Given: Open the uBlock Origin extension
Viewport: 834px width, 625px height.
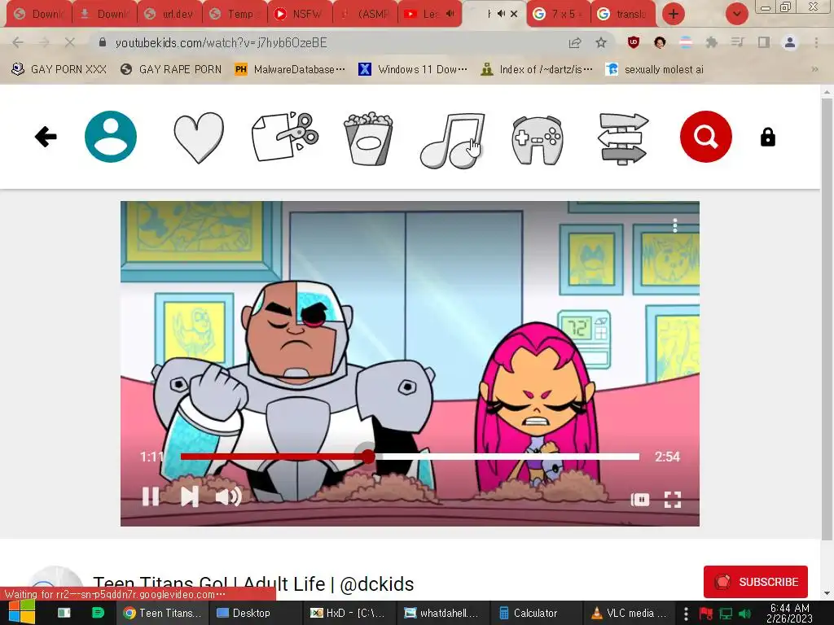Looking at the screenshot, I should coord(634,42).
